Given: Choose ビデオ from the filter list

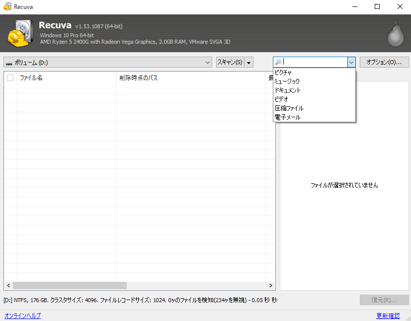Looking at the screenshot, I should coord(314,99).
